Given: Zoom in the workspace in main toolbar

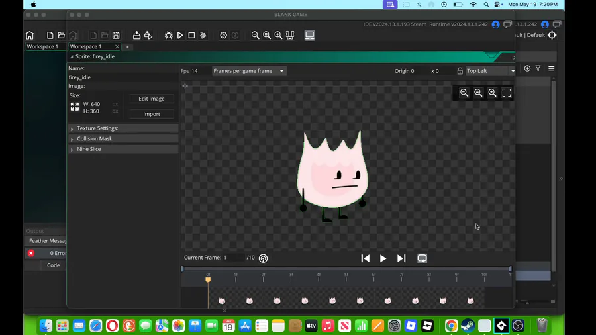Looking at the screenshot, I should [x=278, y=35].
